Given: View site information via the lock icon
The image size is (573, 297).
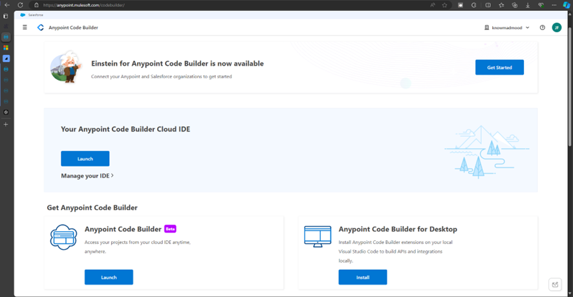Looking at the screenshot, I should (36, 5).
